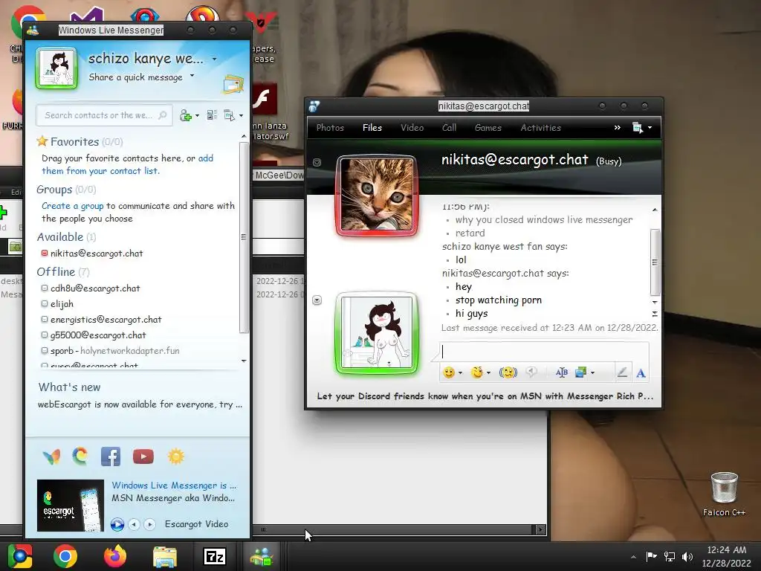This screenshot has height=571, width=761.
Task: Select contact nikitas@escargot.chat in Available
Action: [x=97, y=254]
